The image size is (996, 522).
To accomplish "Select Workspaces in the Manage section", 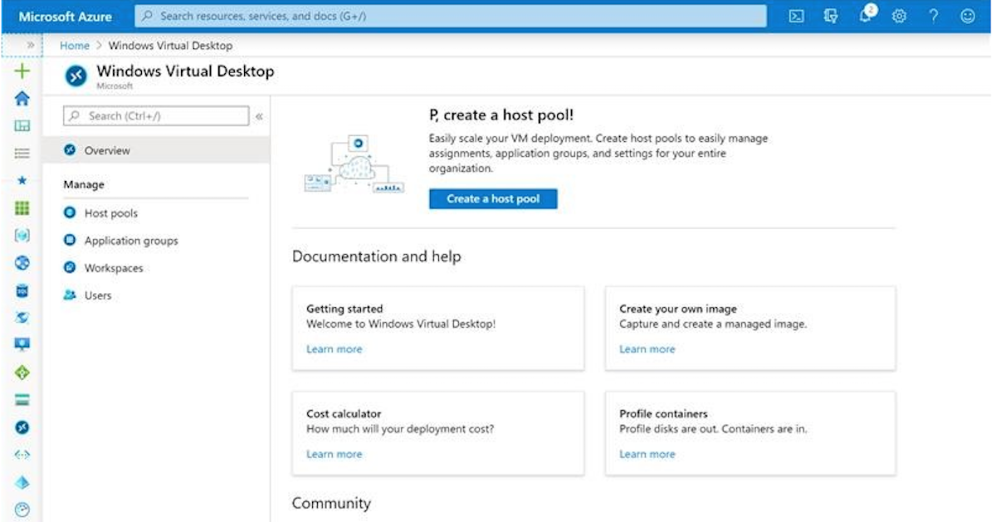I will point(113,268).
